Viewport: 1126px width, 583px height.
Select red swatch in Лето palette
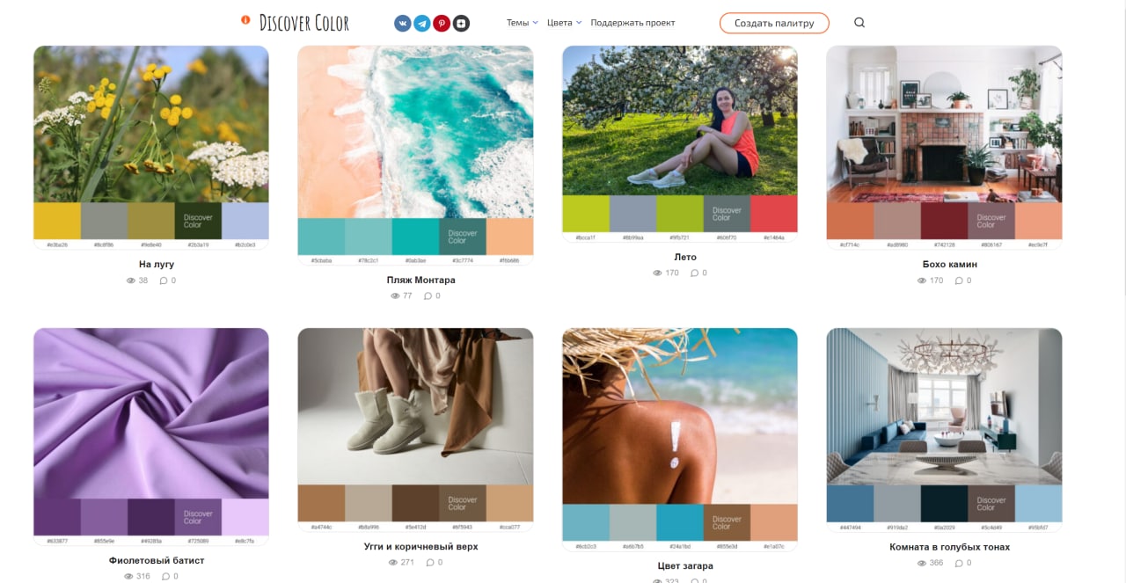(x=774, y=214)
